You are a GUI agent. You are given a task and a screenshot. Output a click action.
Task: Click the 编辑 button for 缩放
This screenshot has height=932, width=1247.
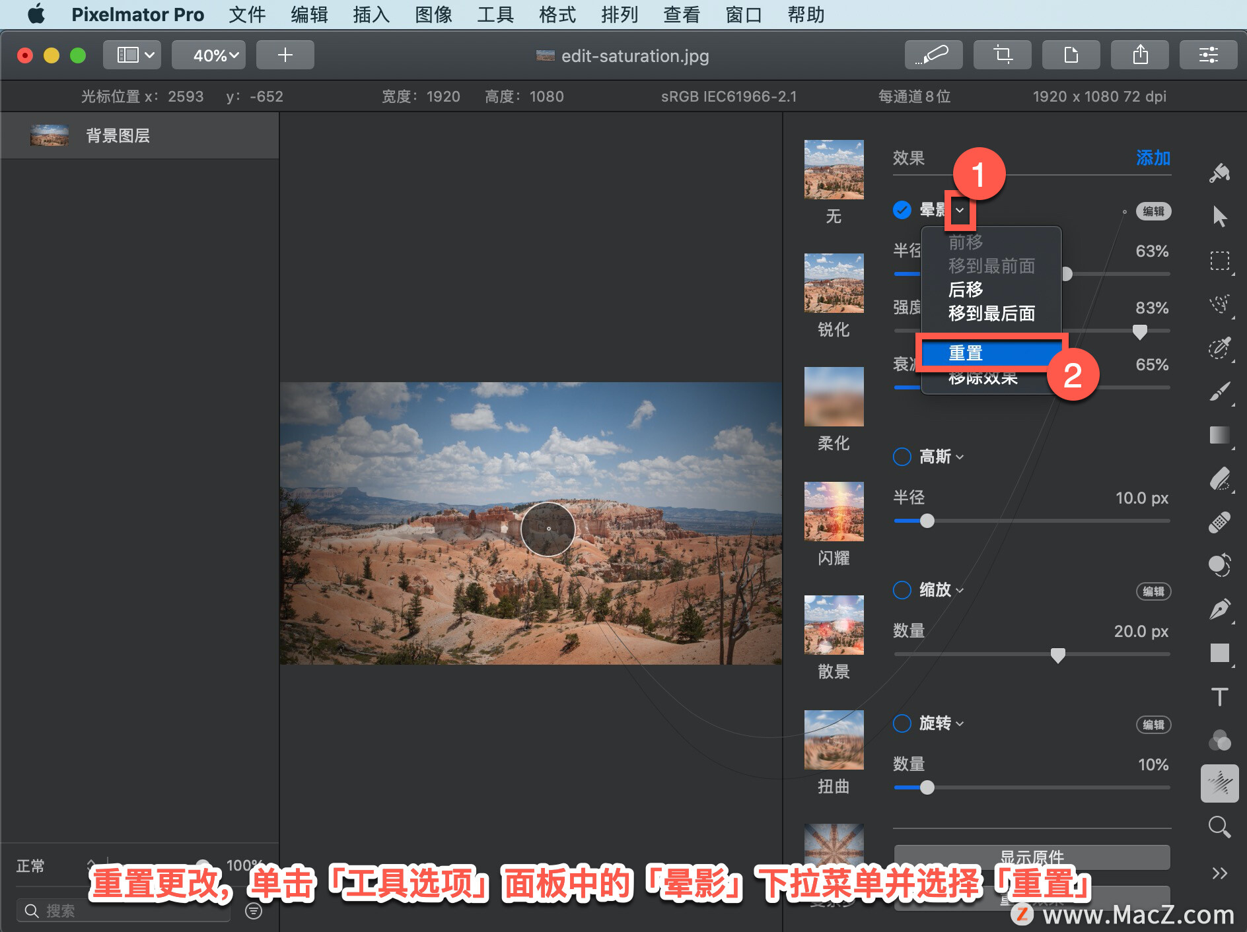point(1153,591)
